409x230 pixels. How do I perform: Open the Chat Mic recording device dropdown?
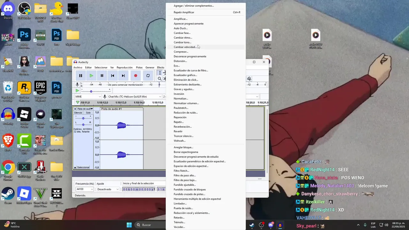click(135, 96)
